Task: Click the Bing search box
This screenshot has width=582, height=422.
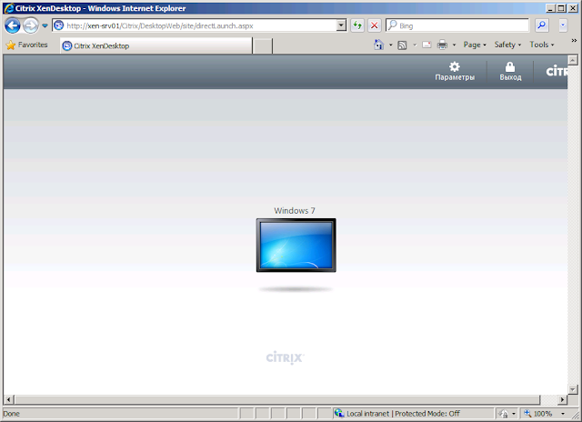Action: click(457, 25)
